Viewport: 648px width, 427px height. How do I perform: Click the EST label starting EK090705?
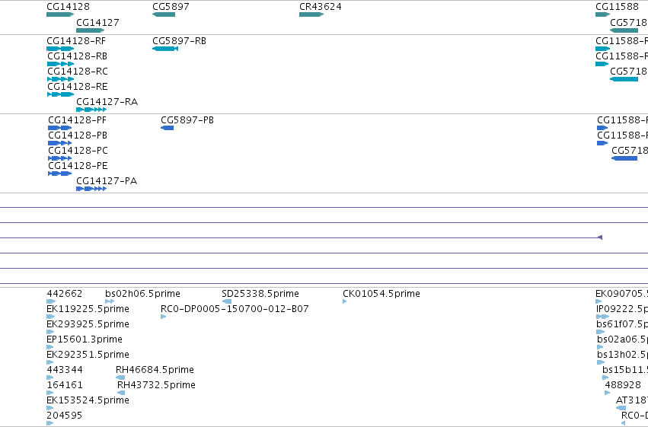coord(621,294)
